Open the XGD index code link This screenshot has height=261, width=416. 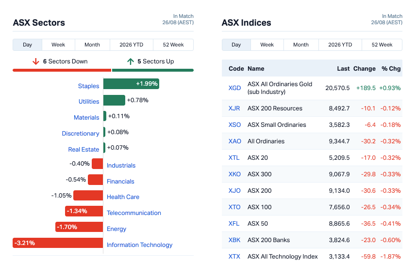pos(235,88)
